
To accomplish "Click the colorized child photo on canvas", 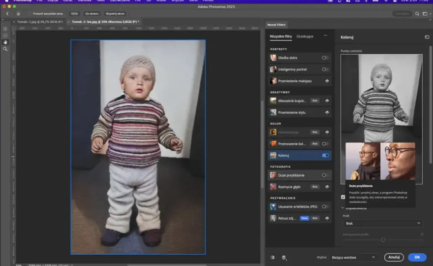I will tap(138, 147).
